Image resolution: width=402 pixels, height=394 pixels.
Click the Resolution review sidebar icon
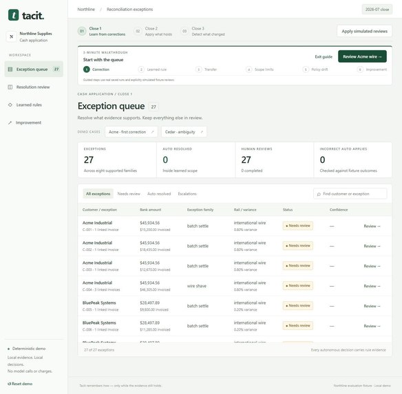tap(10, 87)
